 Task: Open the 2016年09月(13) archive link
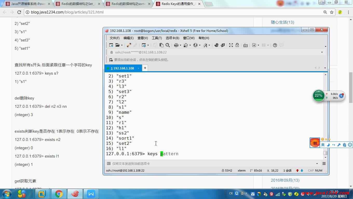[x=285, y=180]
